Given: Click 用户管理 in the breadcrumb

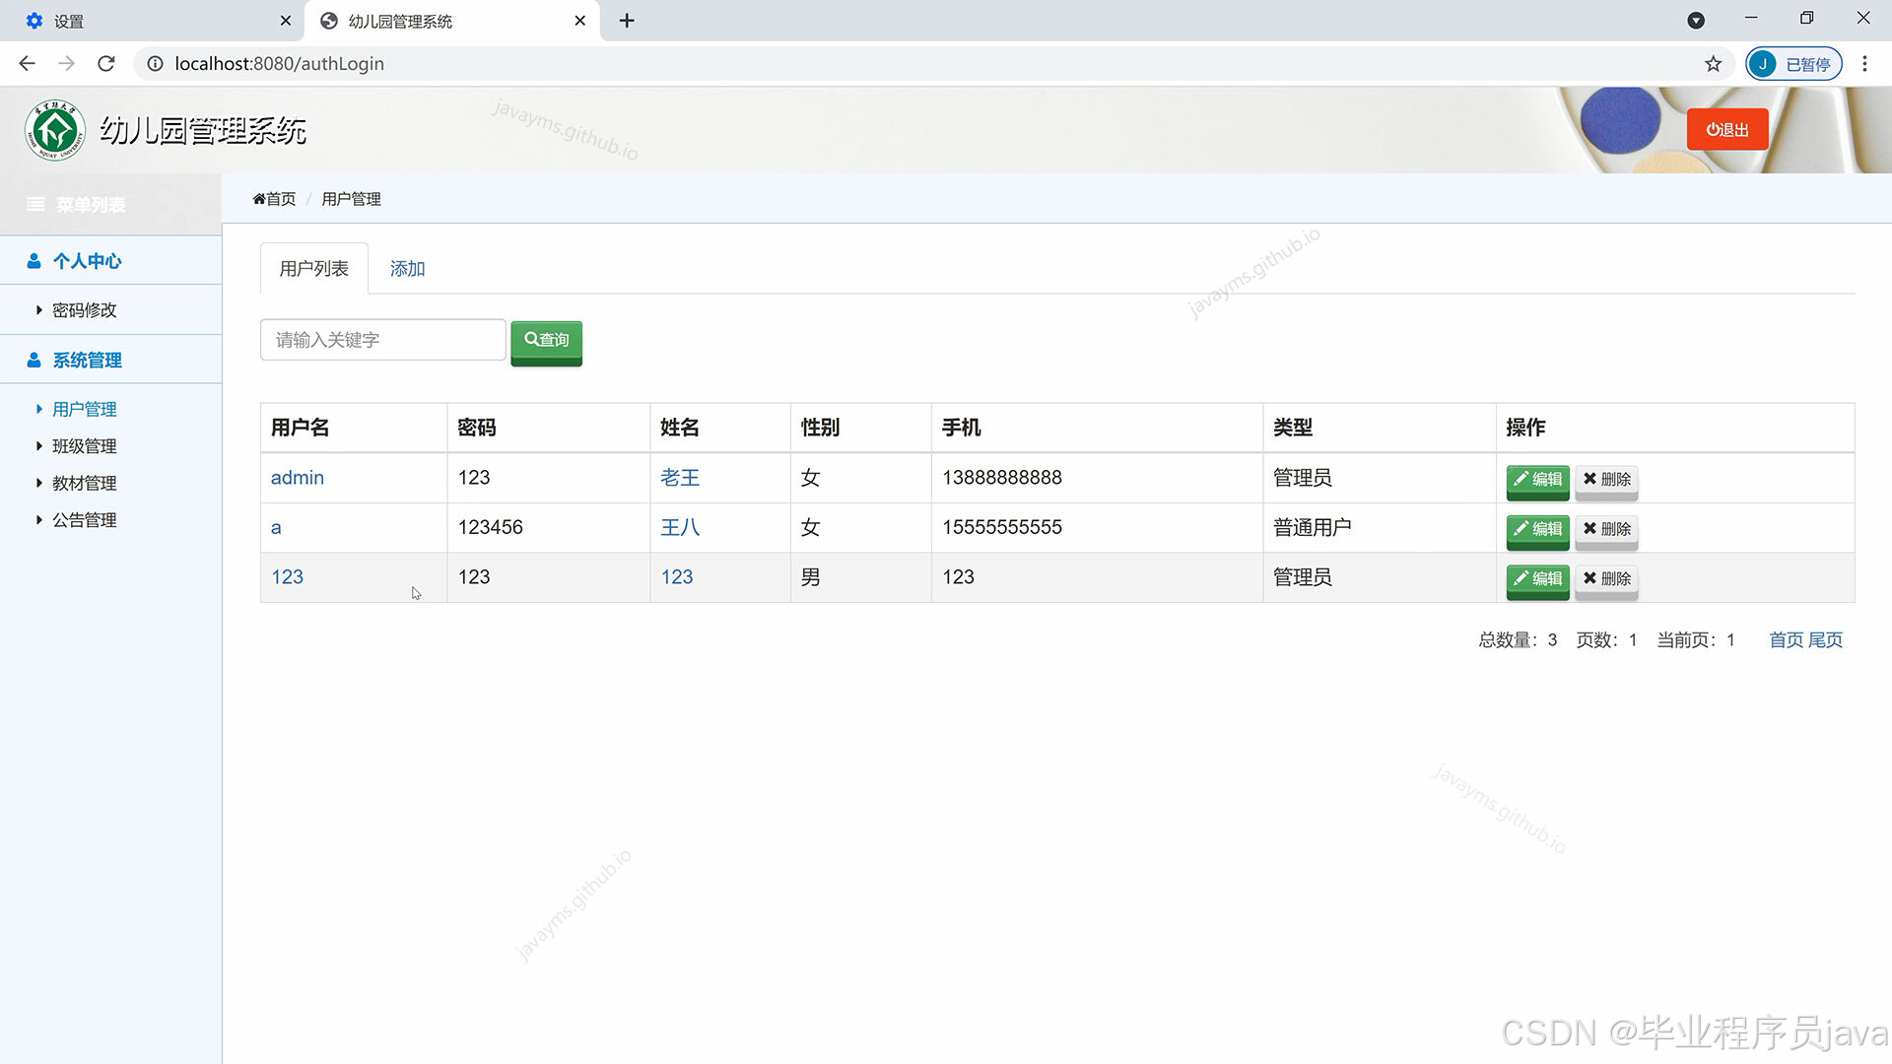Looking at the screenshot, I should pyautogui.click(x=351, y=199).
